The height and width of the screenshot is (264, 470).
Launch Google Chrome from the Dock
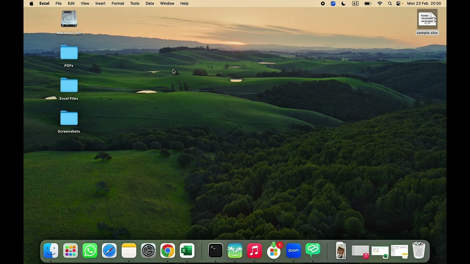click(x=168, y=251)
